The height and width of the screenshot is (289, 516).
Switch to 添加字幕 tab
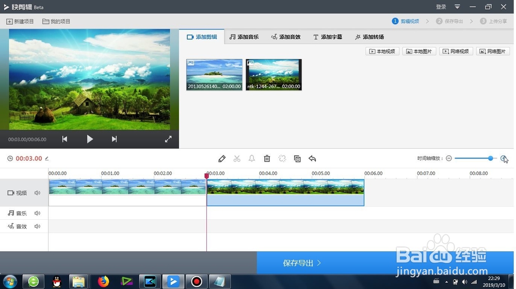[x=328, y=37]
